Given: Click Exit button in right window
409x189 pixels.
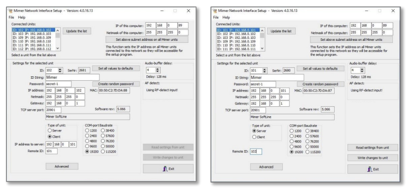Looking at the screenshot, I should click(373, 169).
